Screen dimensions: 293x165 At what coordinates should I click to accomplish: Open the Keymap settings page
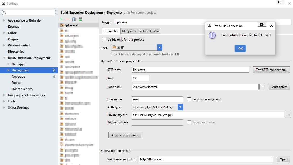tap(13, 26)
